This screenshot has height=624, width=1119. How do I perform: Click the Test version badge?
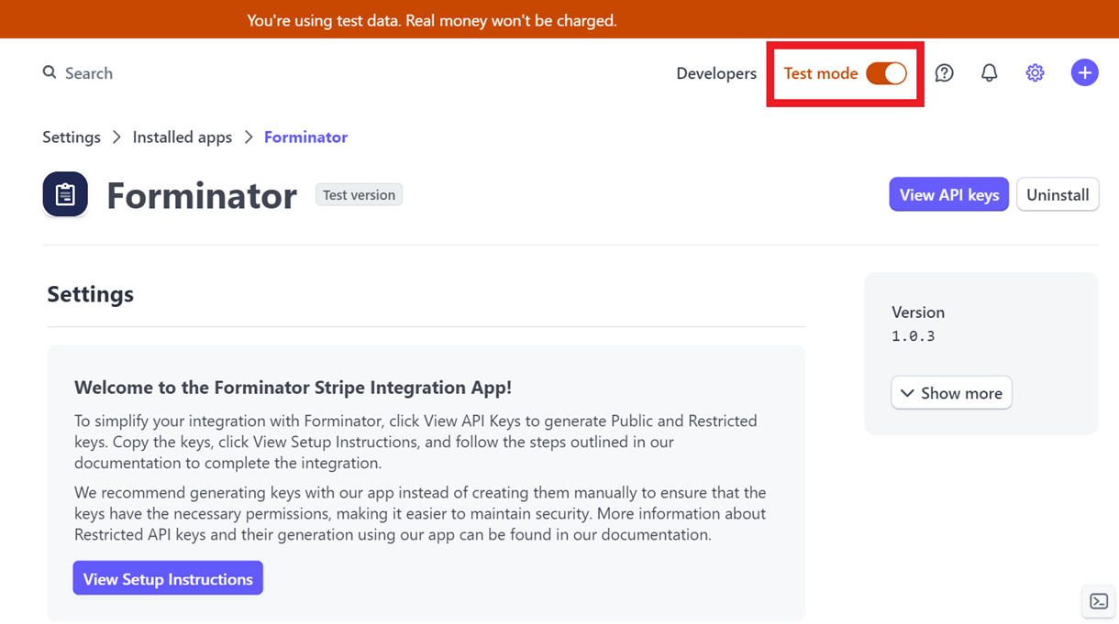click(359, 195)
